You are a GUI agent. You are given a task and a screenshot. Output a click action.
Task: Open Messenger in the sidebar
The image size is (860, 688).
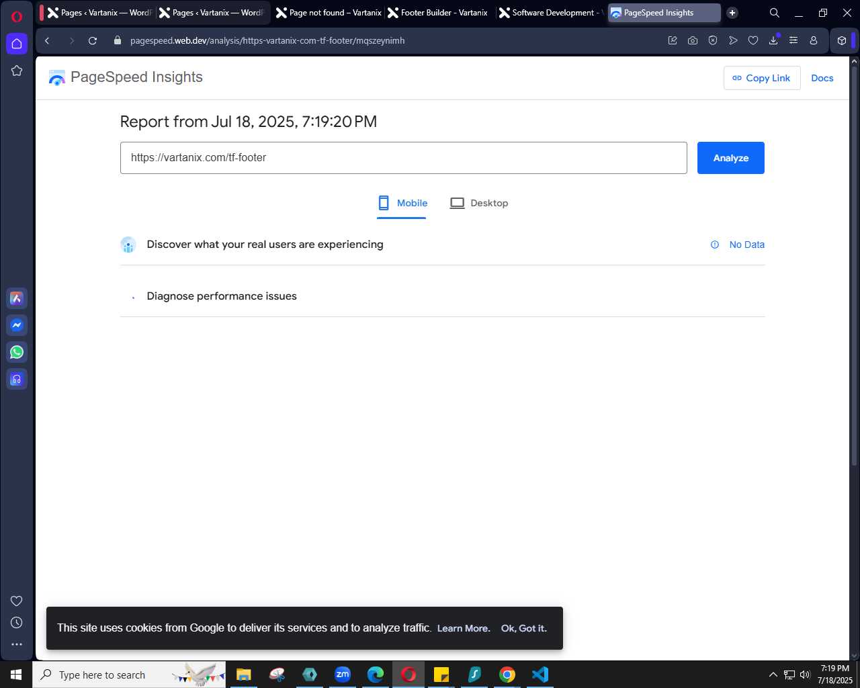pos(17,325)
